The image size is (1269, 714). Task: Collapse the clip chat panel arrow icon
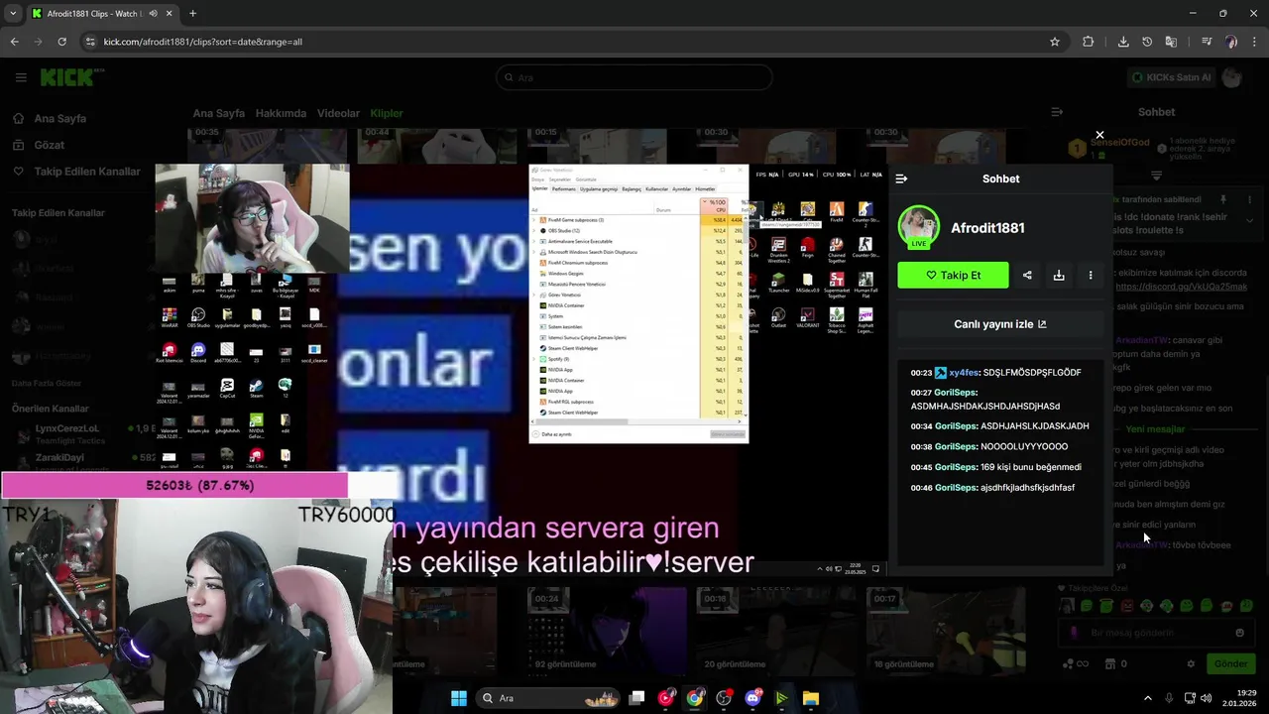[901, 178]
